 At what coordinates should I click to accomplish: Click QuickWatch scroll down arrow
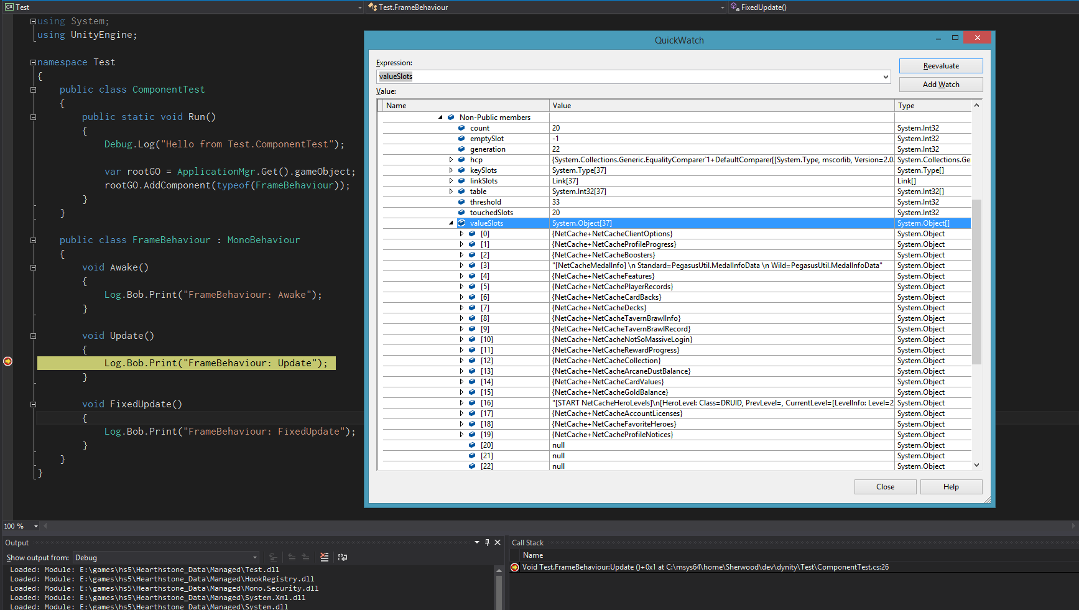click(x=976, y=465)
